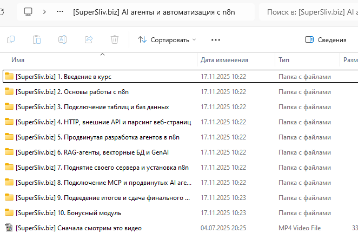Toggle the Сведения details pane
Viewport: 358px width, 240px height.
[326, 39]
